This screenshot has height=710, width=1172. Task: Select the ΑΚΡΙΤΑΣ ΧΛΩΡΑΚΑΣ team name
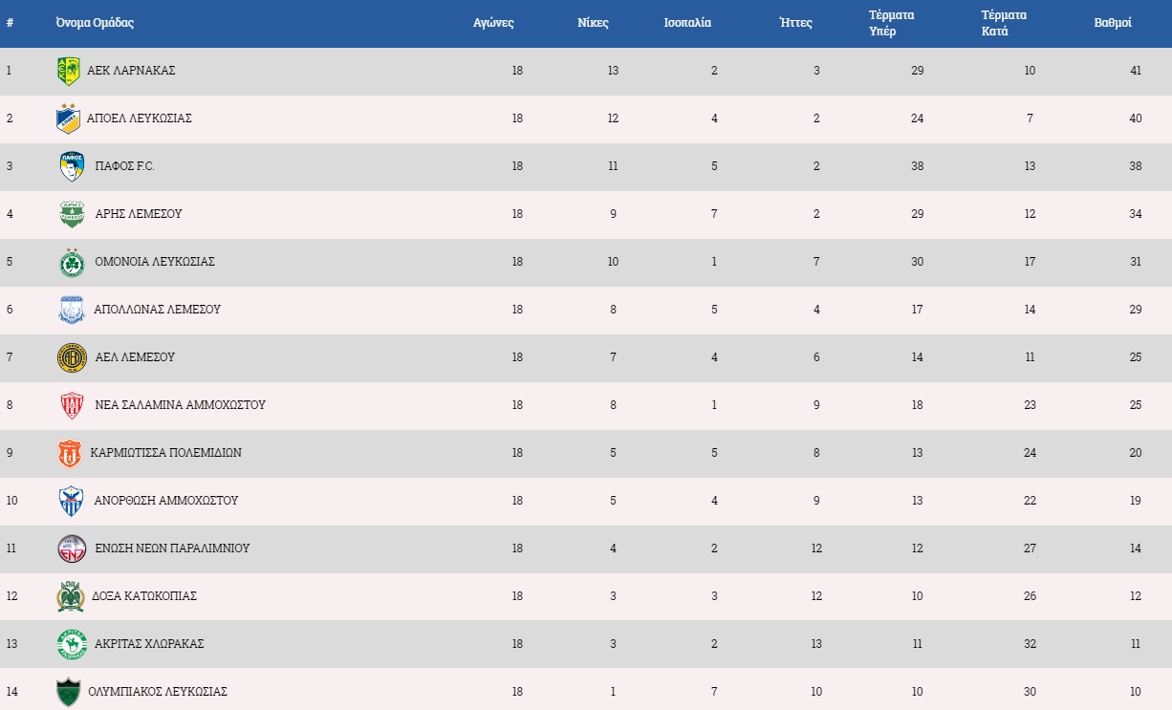(x=149, y=644)
